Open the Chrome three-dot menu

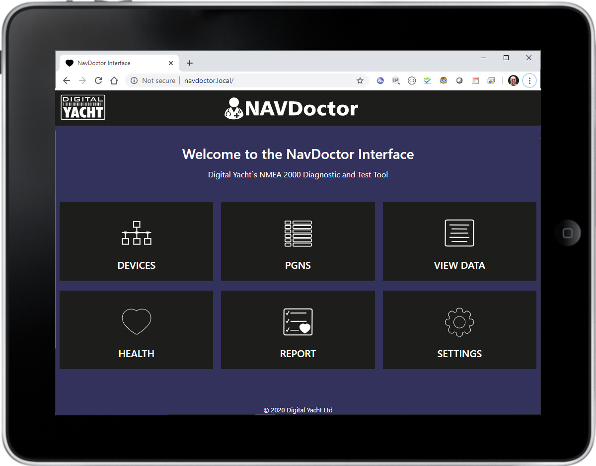tap(529, 80)
